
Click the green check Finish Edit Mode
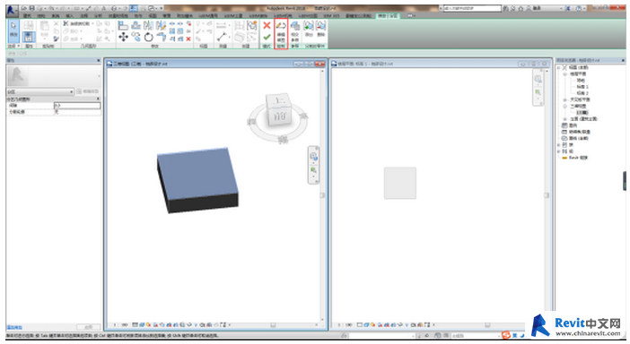tap(267, 38)
